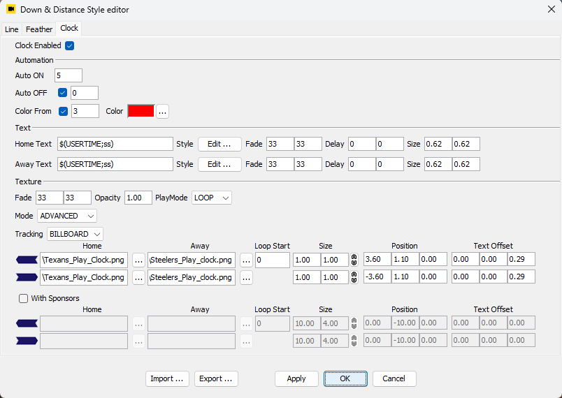Screen dimensions: 562x398
Task: Browse for Away texture in first row
Action: coord(246,260)
